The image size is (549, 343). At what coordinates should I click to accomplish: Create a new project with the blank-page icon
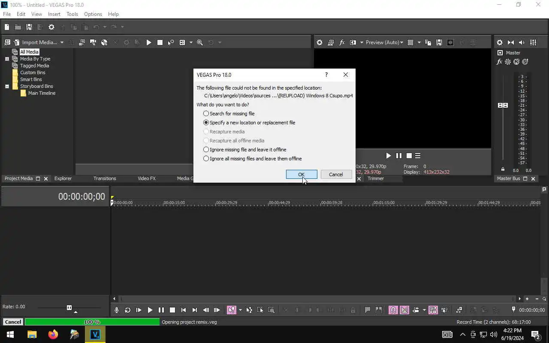tap(7, 27)
